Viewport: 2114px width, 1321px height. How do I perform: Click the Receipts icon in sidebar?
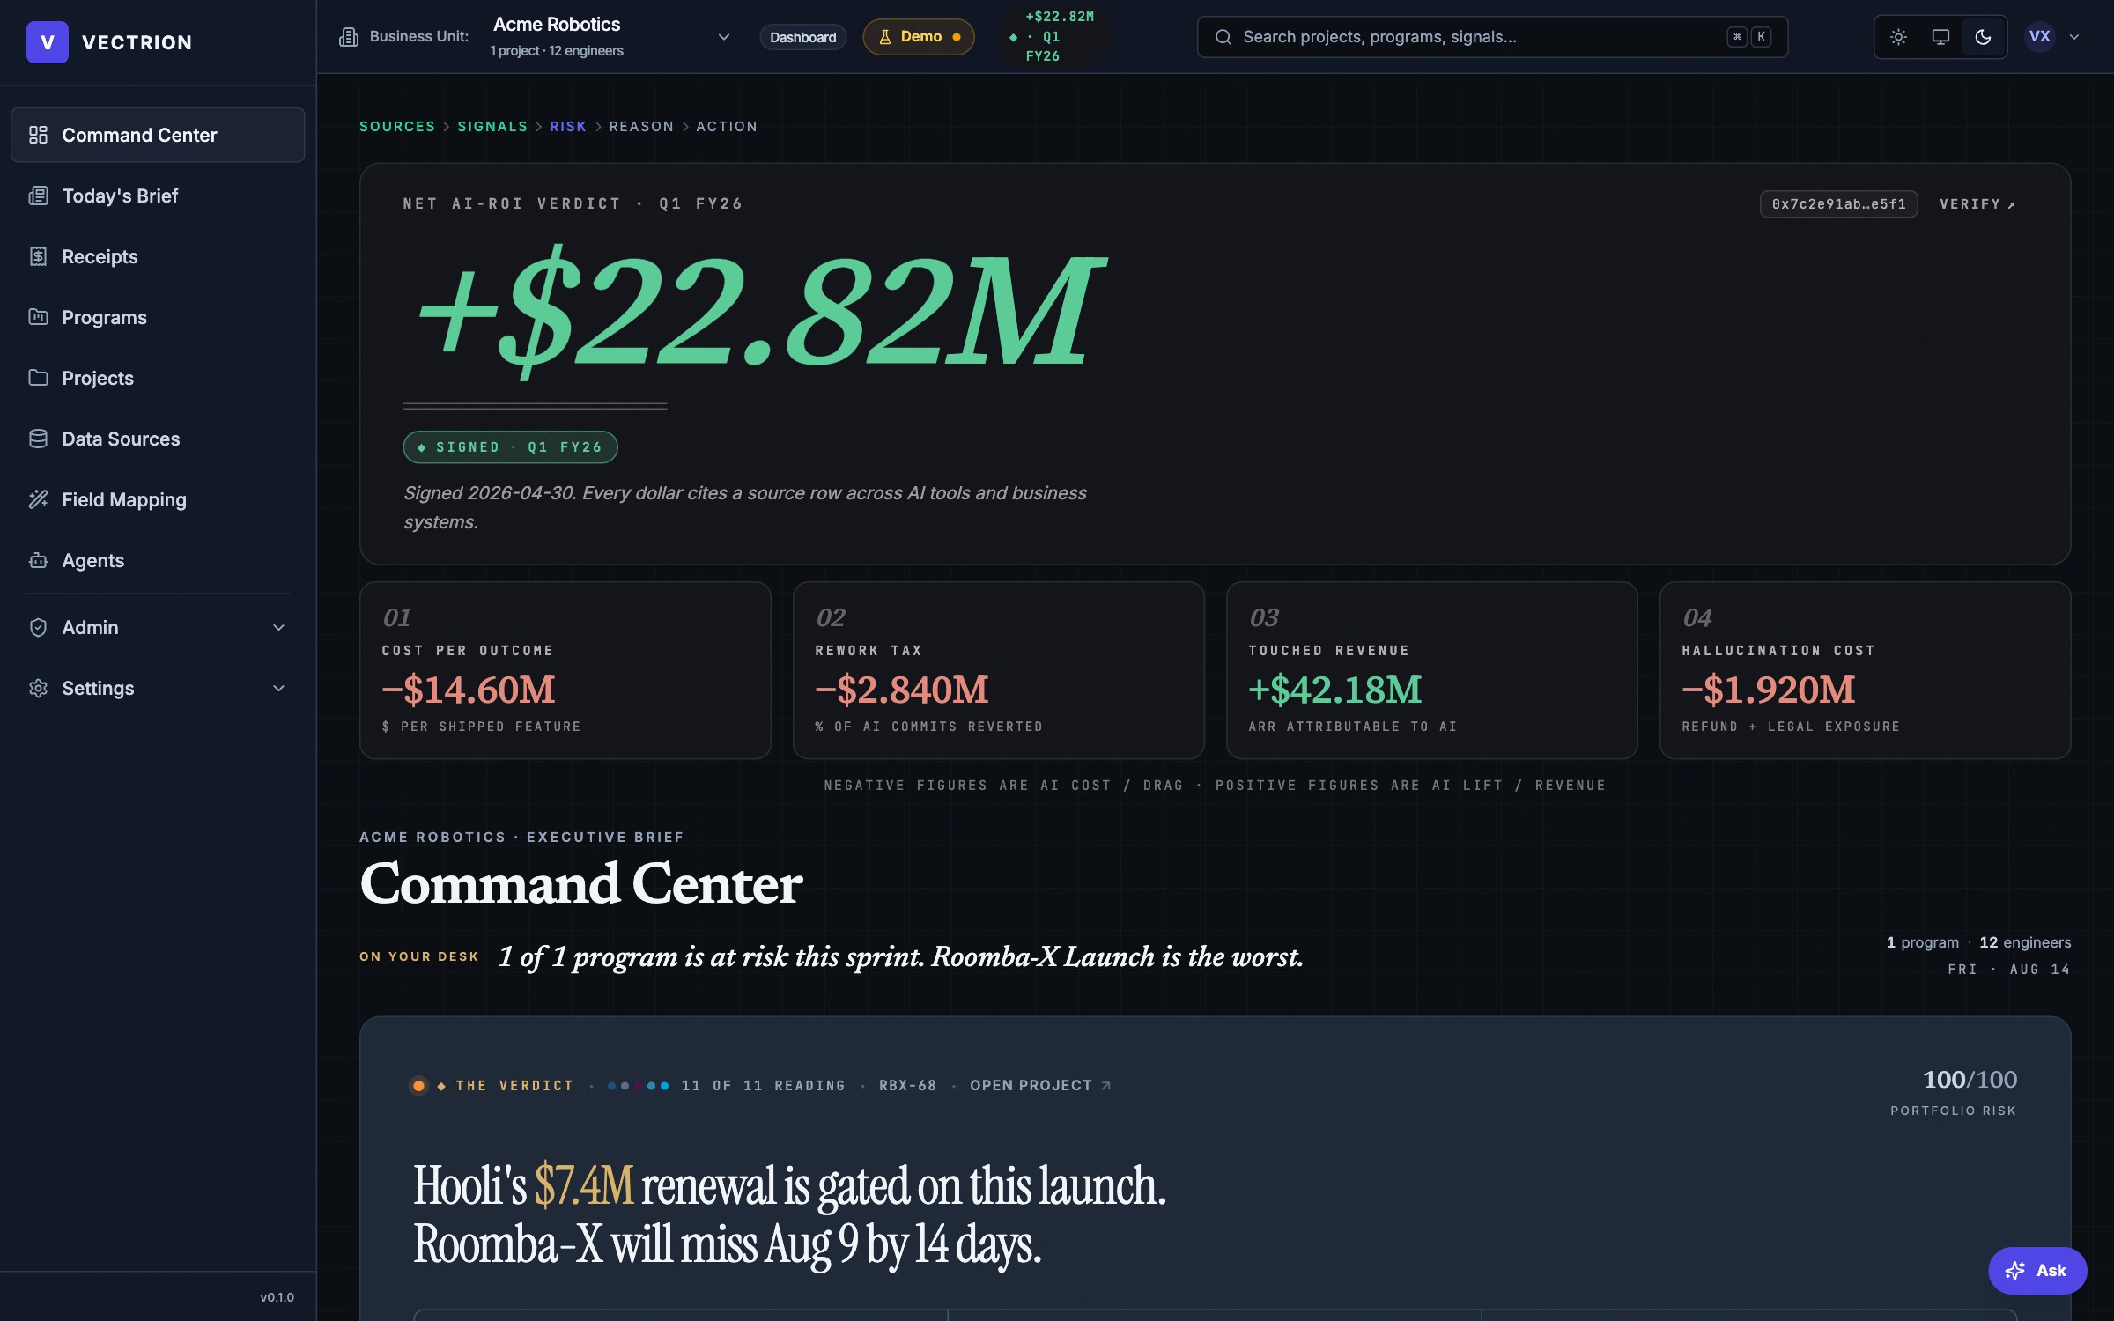click(38, 256)
